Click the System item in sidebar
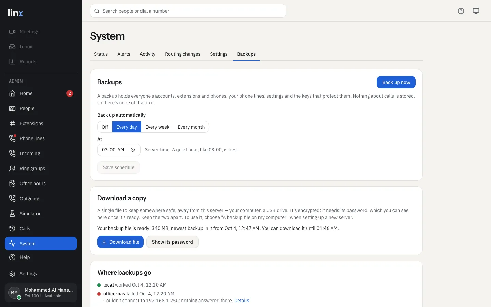Image resolution: width=491 pixels, height=307 pixels. (x=41, y=244)
